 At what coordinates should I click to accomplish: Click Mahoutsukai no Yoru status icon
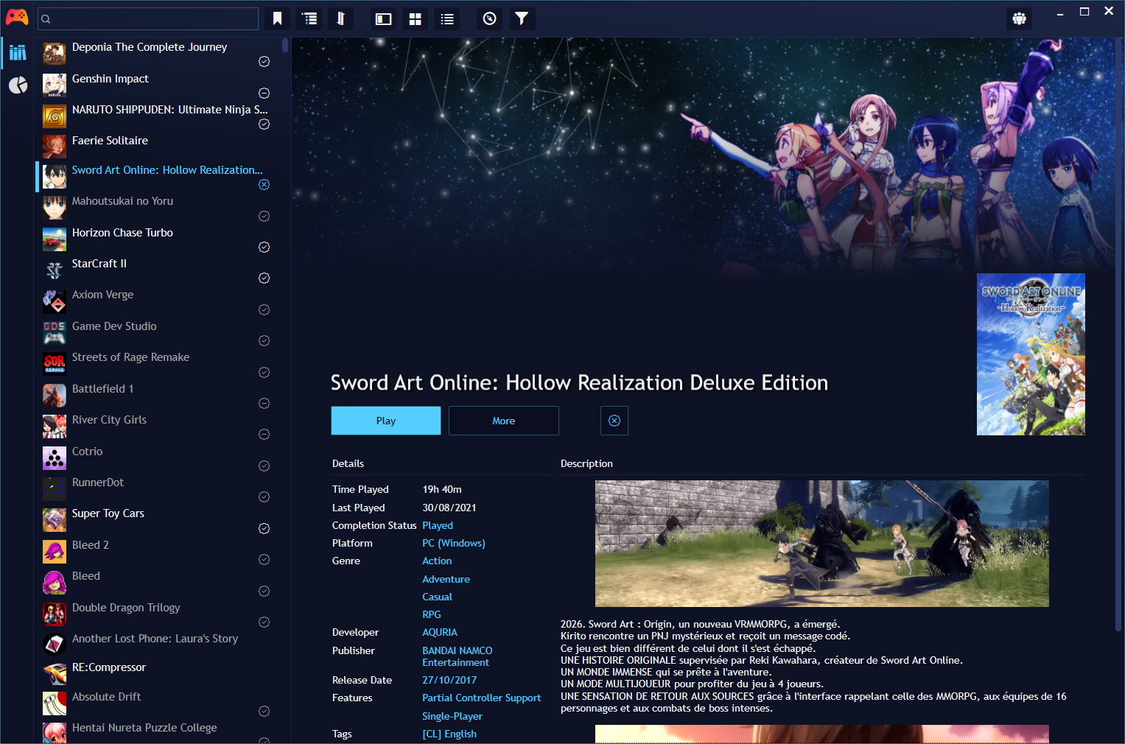[264, 216]
